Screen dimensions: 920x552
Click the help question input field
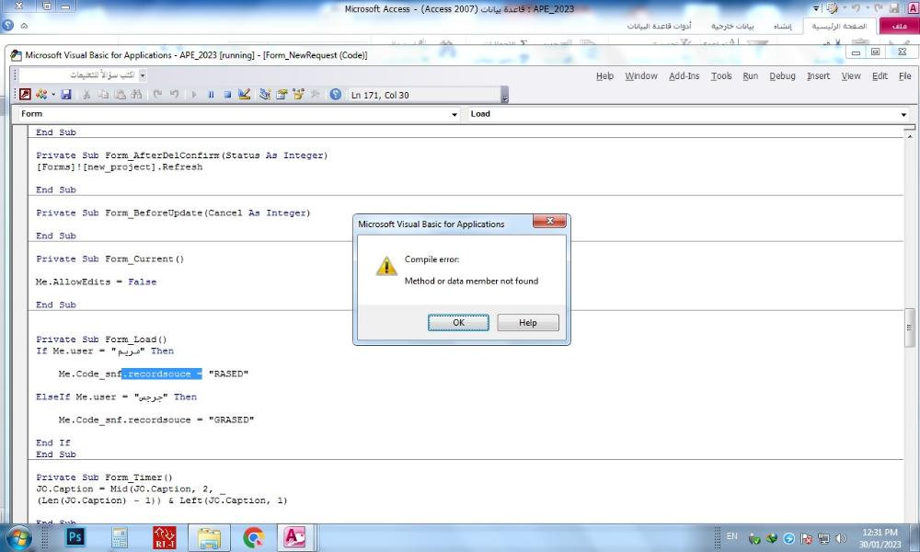coord(78,75)
